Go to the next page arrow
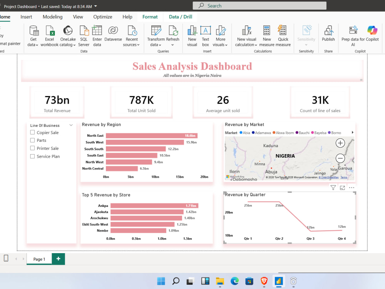The width and height of the screenshot is (385, 289). pyautogui.click(x=23, y=259)
